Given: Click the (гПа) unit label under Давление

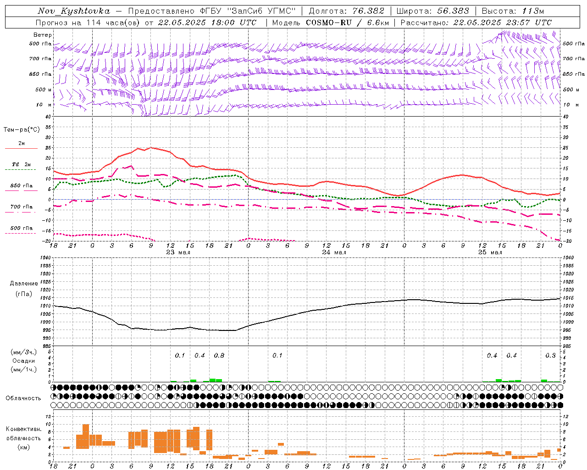Looking at the screenshot, I should (x=23, y=294).
